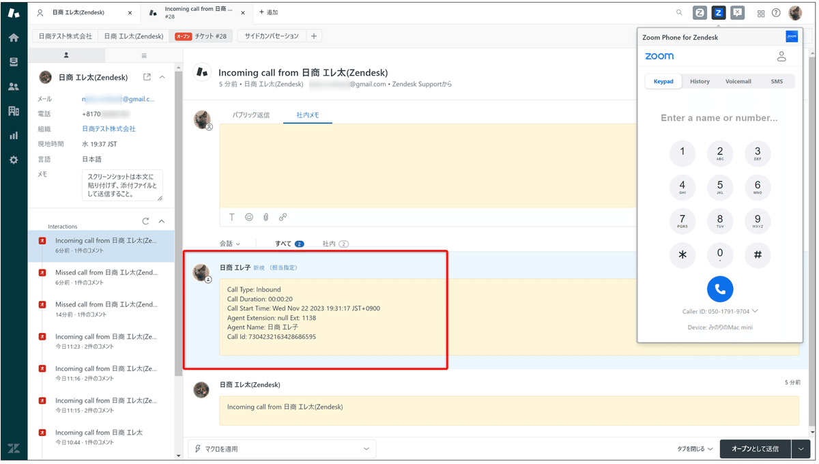Image resolution: width=819 pixels, height=464 pixels.
Task: Dial keypad digit 9
Action: point(758,221)
